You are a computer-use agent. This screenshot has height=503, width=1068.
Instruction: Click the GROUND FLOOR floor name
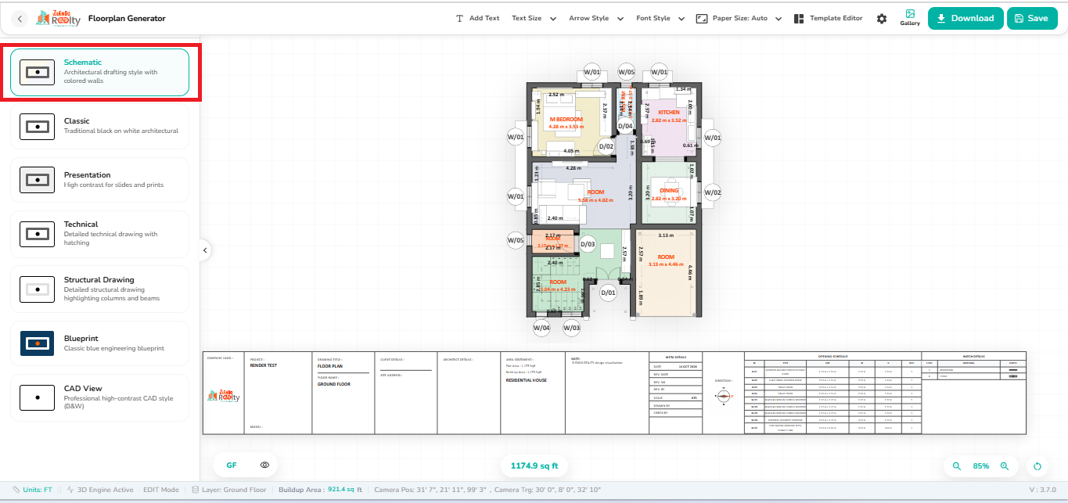334,384
